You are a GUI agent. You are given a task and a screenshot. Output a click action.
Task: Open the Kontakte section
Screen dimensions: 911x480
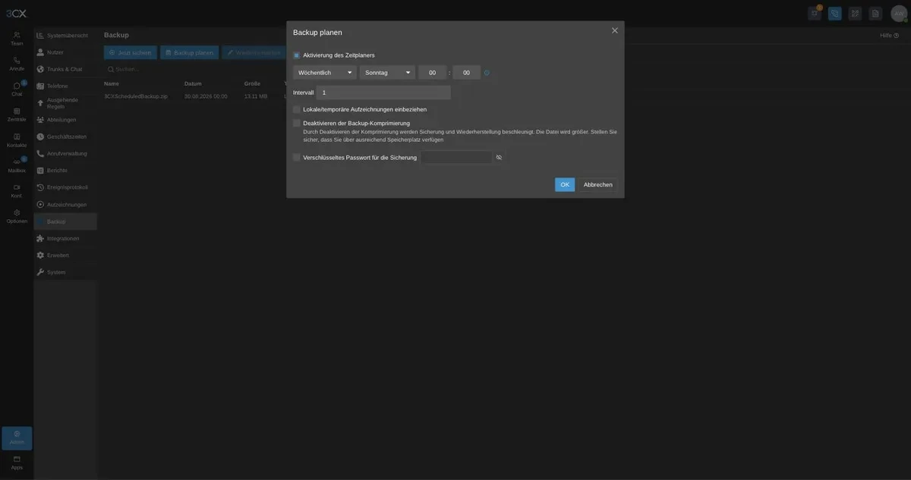point(17,140)
